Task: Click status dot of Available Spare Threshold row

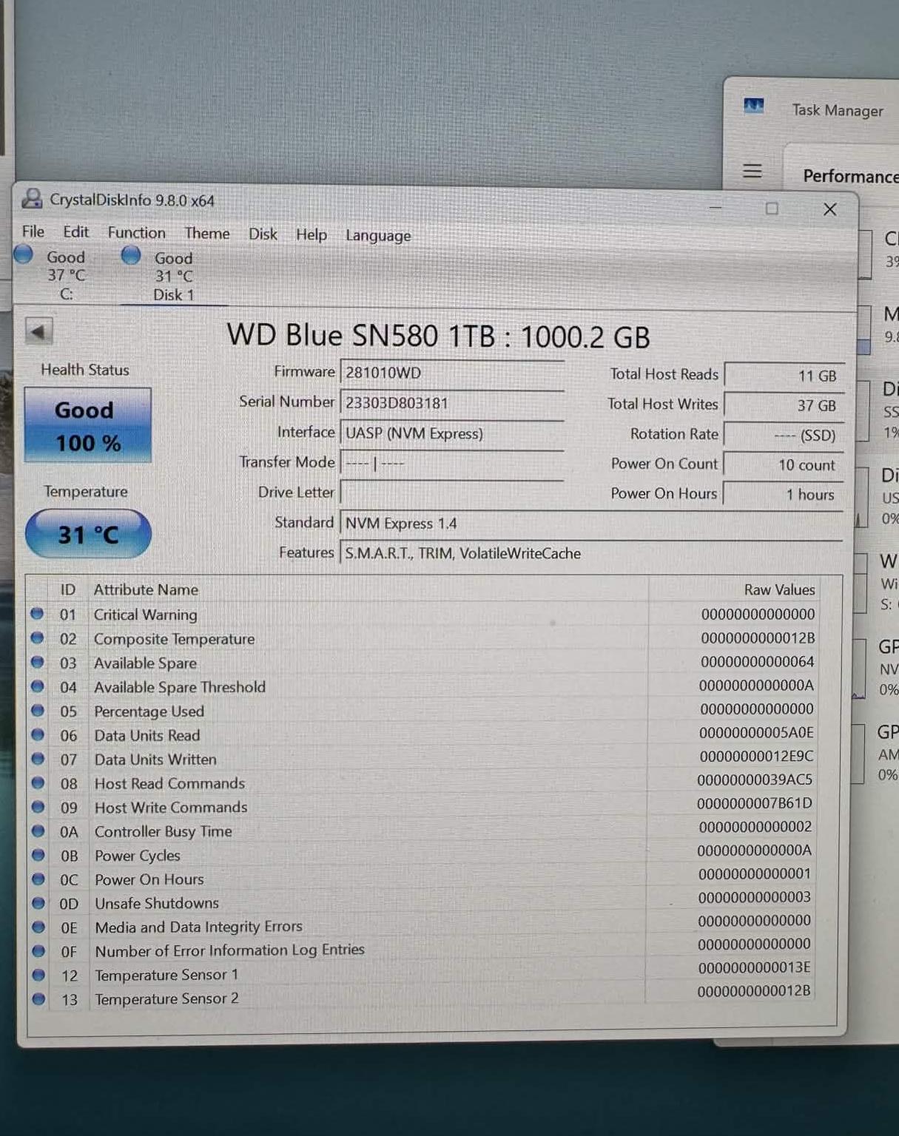Action: coord(38,686)
